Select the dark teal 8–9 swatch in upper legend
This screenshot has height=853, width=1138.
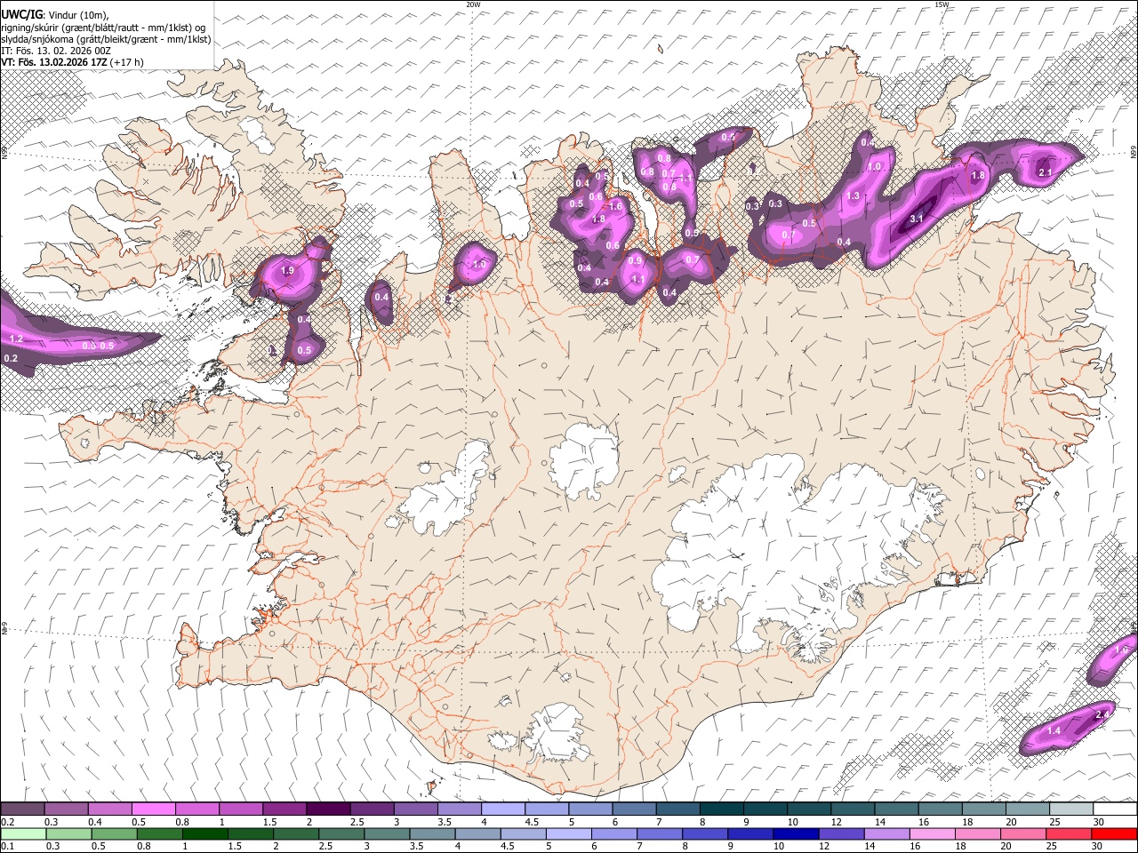coord(721,809)
